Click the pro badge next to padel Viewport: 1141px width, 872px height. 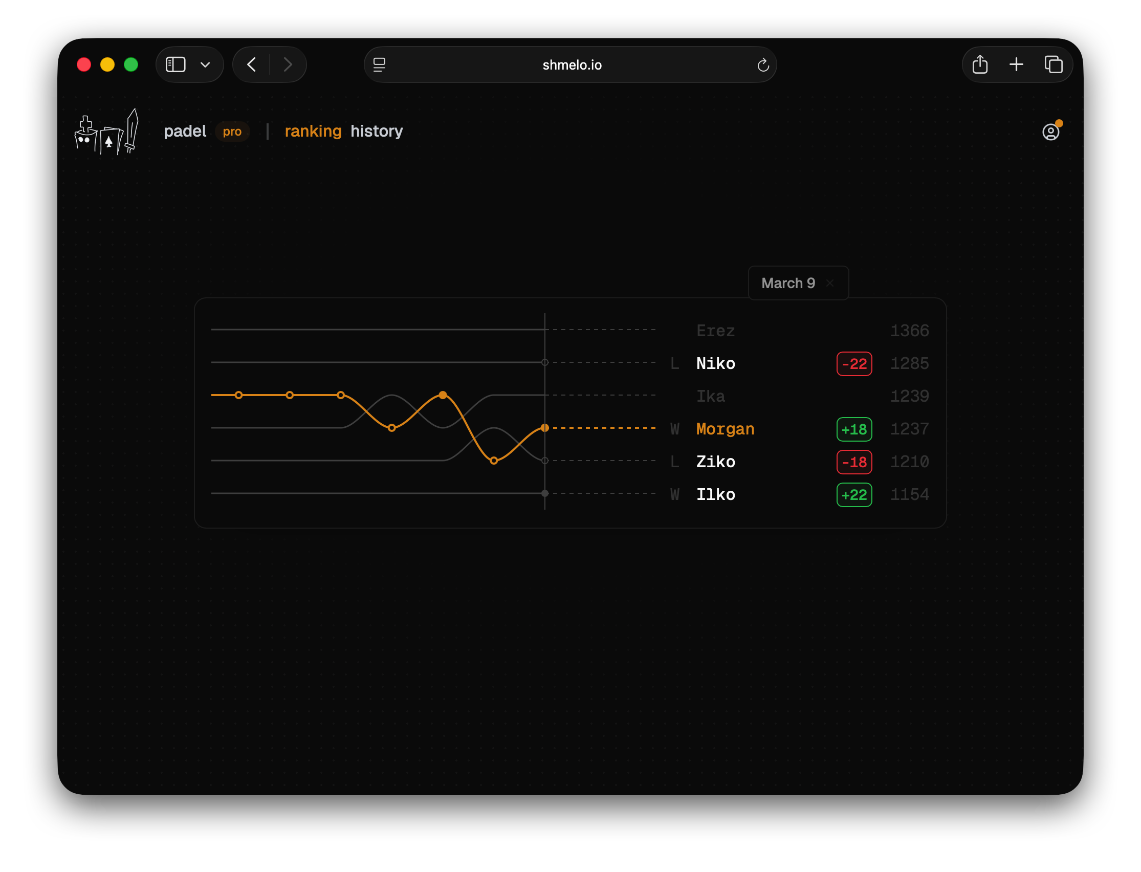(x=232, y=132)
